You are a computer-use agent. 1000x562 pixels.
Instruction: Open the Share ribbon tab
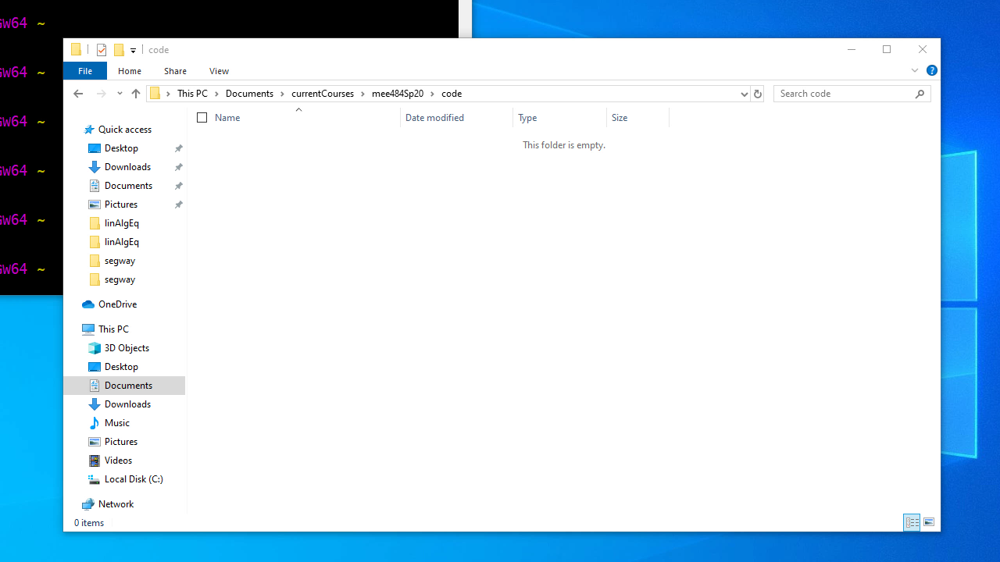175,71
